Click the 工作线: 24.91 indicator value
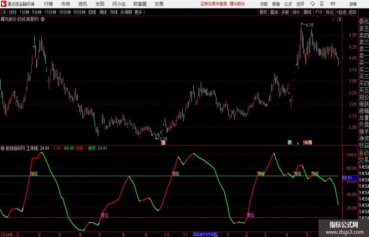369x237 pixels. pyautogui.click(x=38, y=148)
